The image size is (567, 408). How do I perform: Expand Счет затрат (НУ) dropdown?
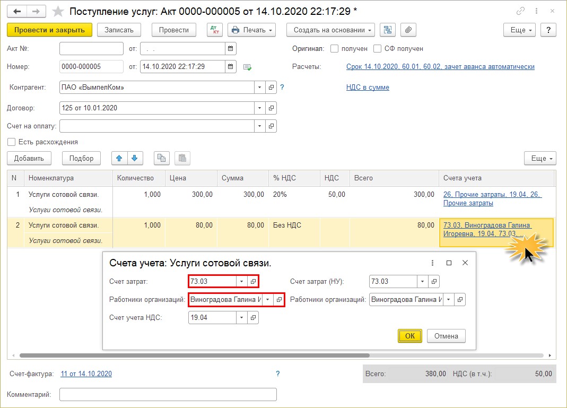point(422,281)
